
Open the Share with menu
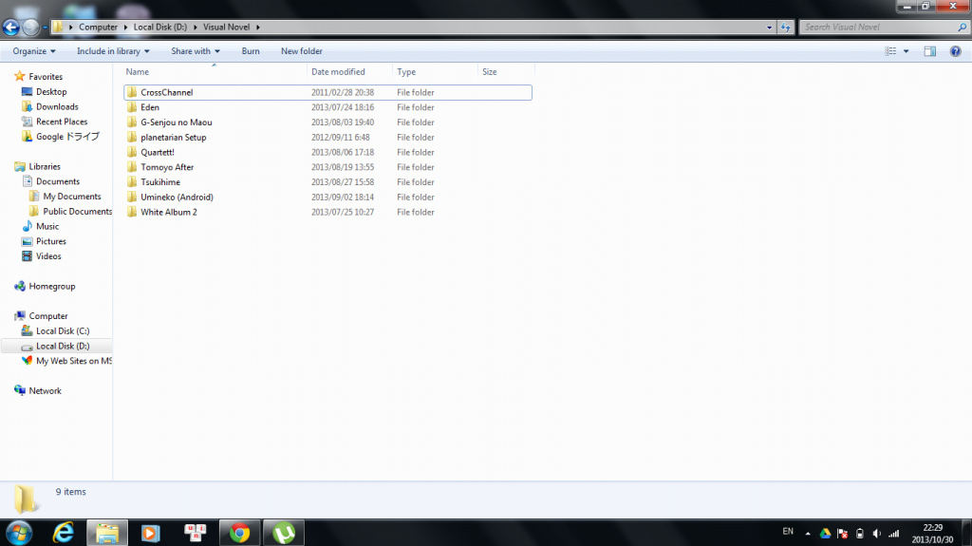tap(196, 51)
